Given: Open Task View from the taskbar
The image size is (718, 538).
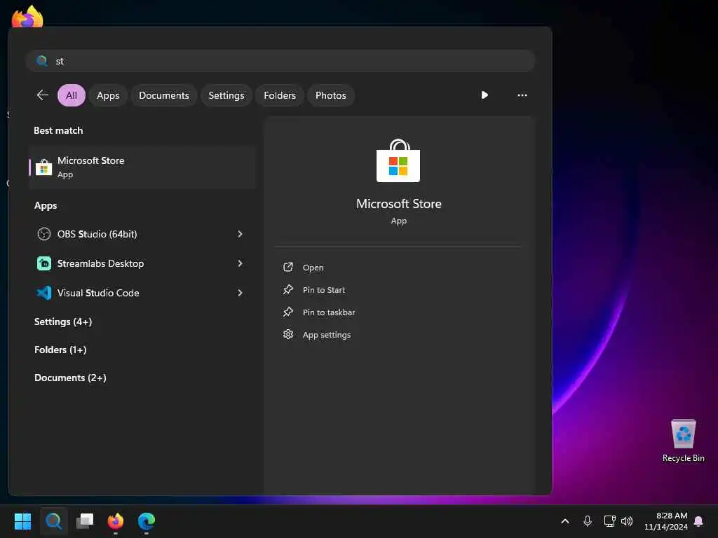Looking at the screenshot, I should point(85,521).
